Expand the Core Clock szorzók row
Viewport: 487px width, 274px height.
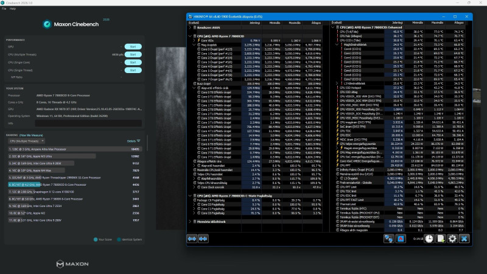(194, 188)
